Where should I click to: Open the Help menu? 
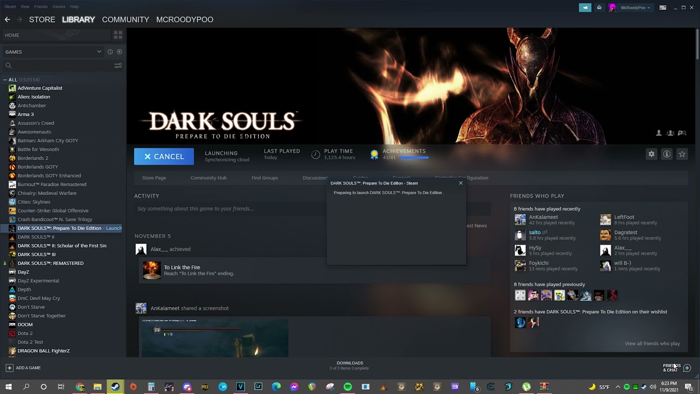pos(74,7)
